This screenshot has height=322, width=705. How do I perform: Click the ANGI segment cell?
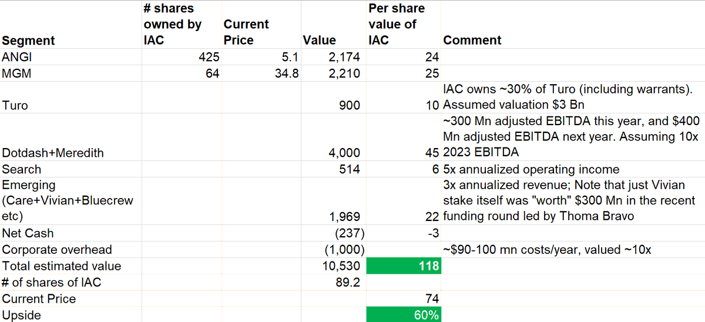pyautogui.click(x=70, y=57)
